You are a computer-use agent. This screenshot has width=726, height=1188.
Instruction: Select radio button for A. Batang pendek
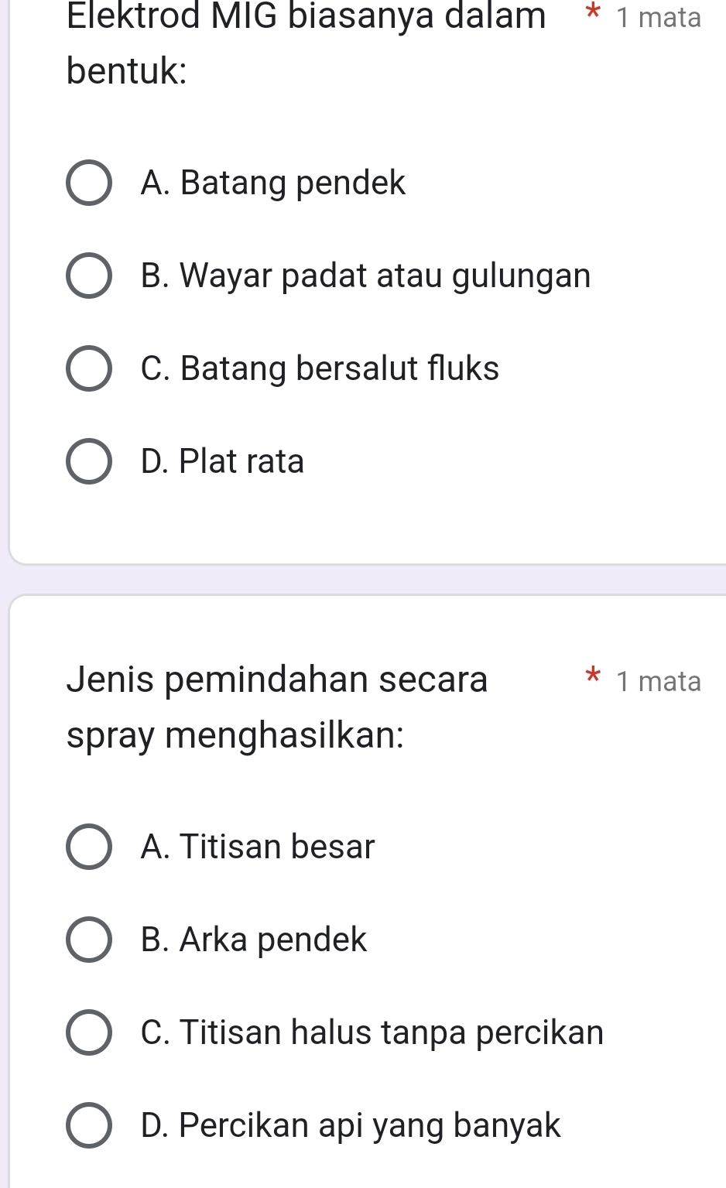pos(89,183)
